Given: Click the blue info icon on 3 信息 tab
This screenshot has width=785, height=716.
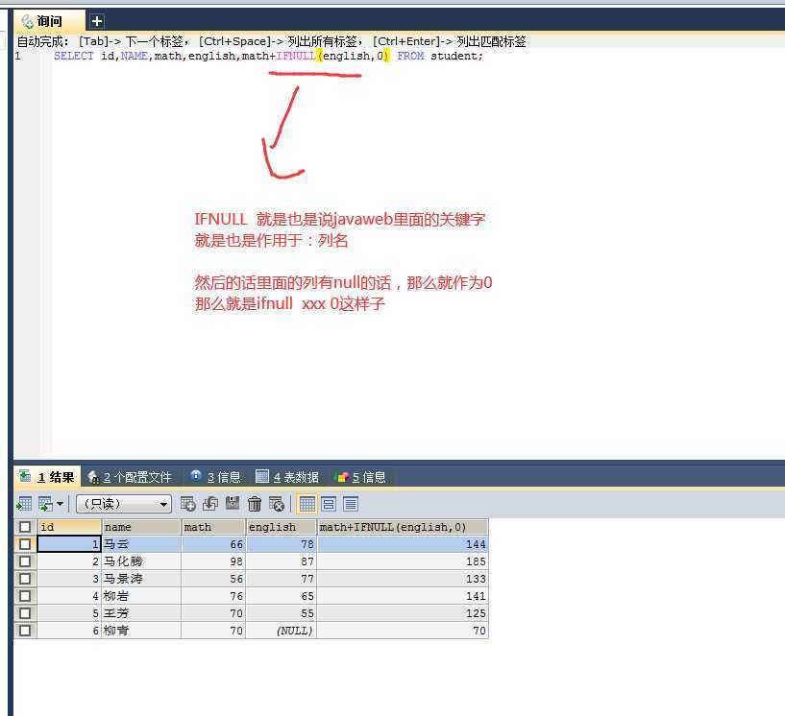Looking at the screenshot, I should (x=196, y=475).
